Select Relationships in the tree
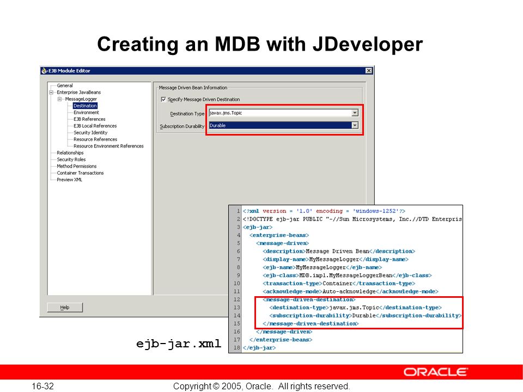Screen dimensions: 523x392 (x=70, y=152)
